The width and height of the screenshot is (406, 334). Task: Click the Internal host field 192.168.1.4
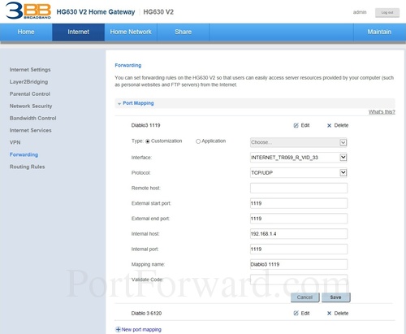(x=299, y=234)
